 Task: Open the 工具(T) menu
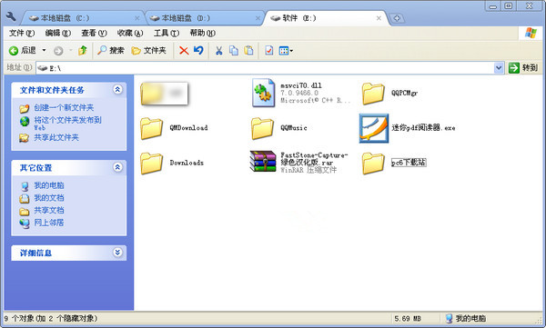tap(167, 33)
